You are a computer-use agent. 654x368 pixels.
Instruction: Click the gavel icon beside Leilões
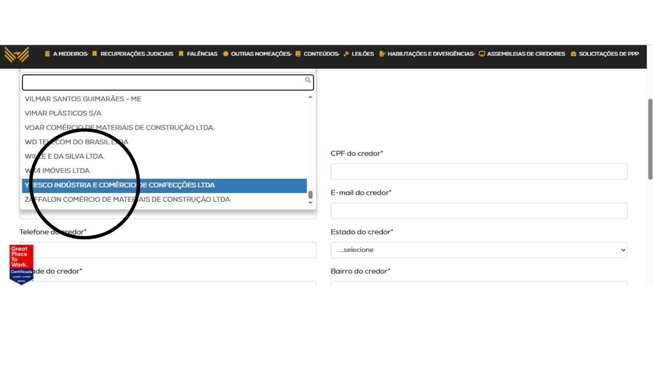[x=346, y=54]
